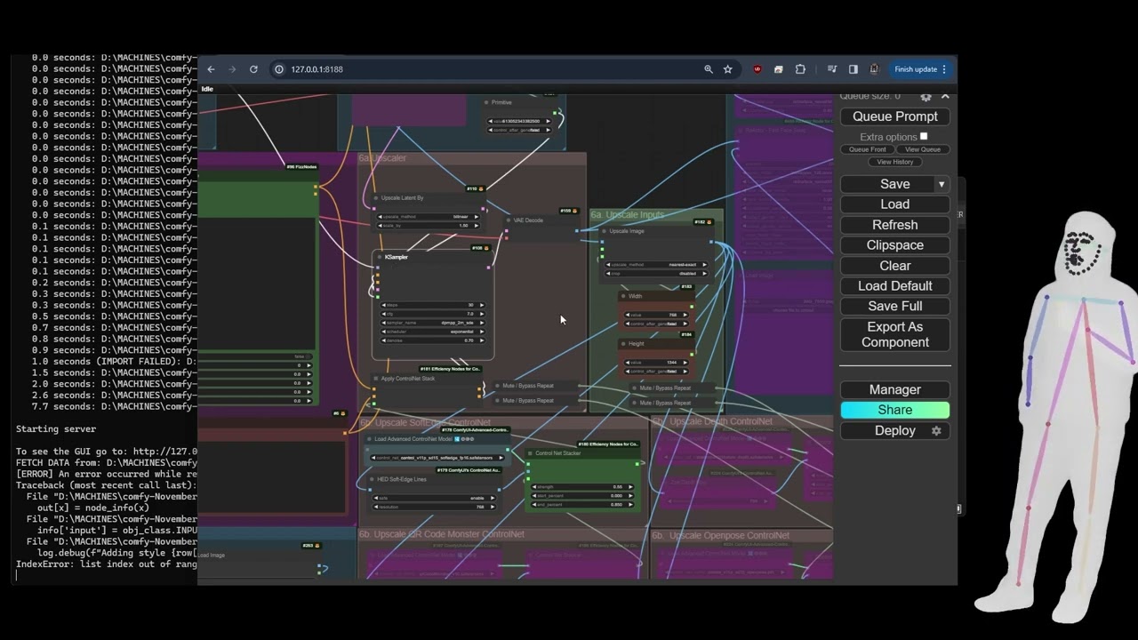Open the scheduler exponential selector
1138x640 pixels.
433,332
